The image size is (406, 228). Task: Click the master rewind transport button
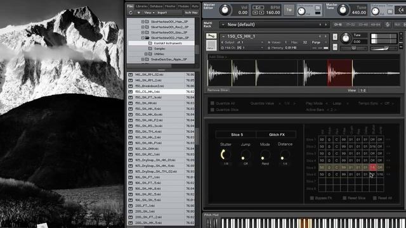tap(255, 13)
